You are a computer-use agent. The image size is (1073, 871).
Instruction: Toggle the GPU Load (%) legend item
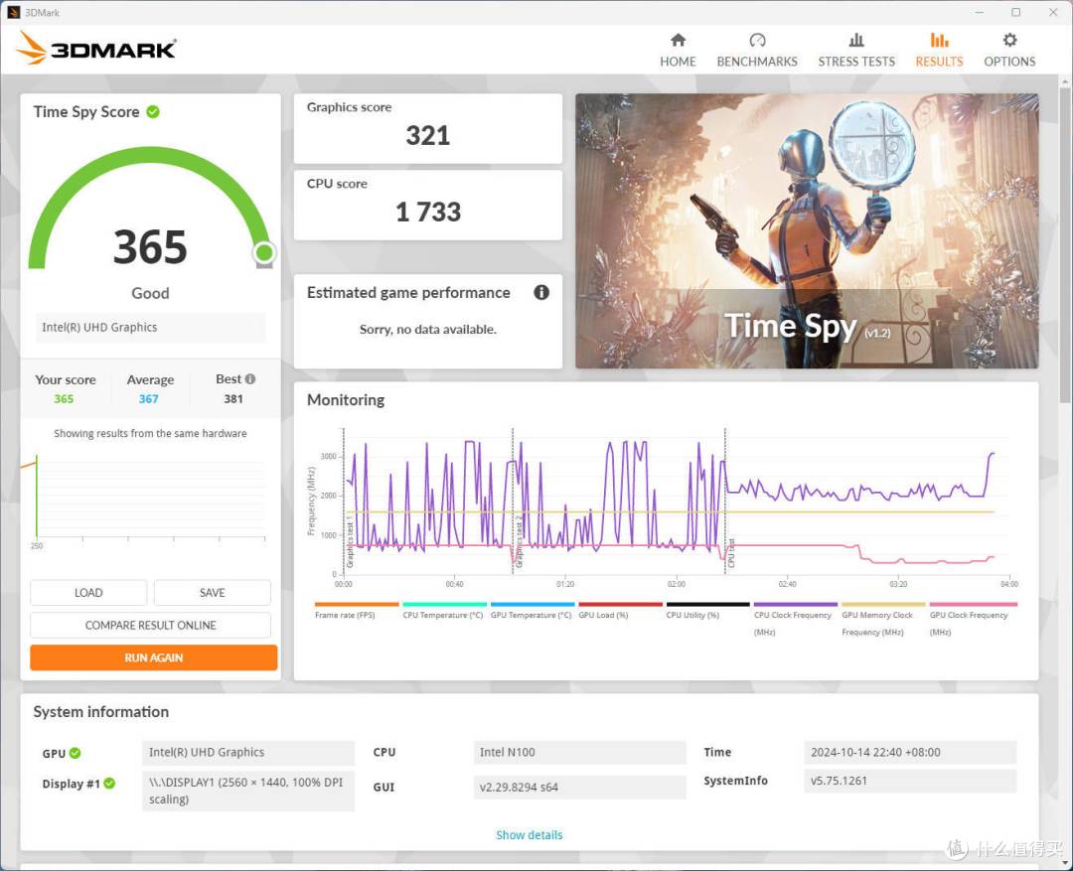[x=619, y=611]
